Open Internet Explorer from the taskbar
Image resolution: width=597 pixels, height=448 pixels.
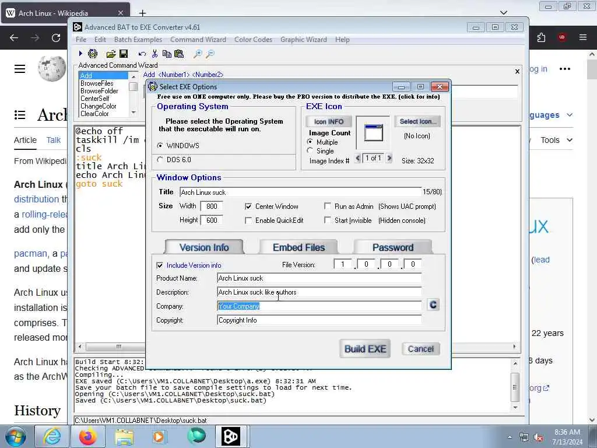tap(52, 436)
